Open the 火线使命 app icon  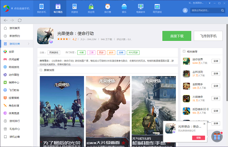pos(186,99)
